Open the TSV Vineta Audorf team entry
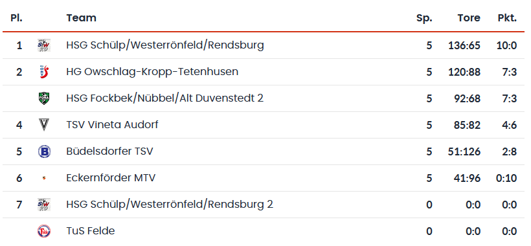Screen dimensions: 531x246 coord(112,125)
